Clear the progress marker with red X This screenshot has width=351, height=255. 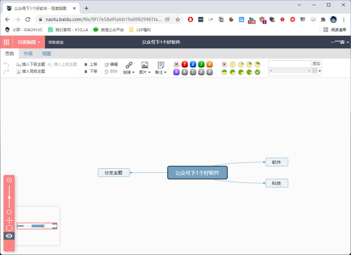(224, 65)
